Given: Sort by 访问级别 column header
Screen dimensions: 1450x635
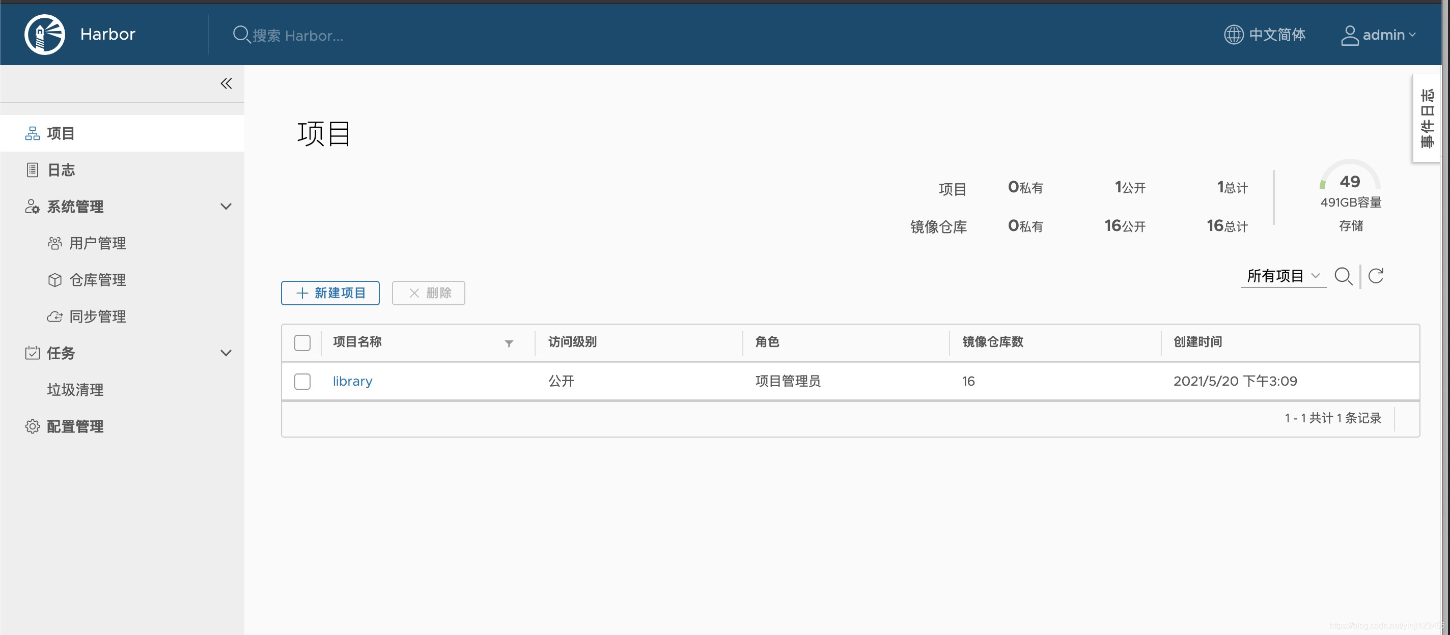Looking at the screenshot, I should (572, 342).
